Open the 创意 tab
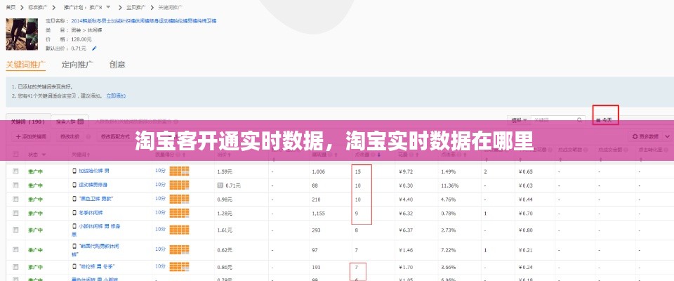This screenshot has height=281, width=674. pyautogui.click(x=117, y=65)
